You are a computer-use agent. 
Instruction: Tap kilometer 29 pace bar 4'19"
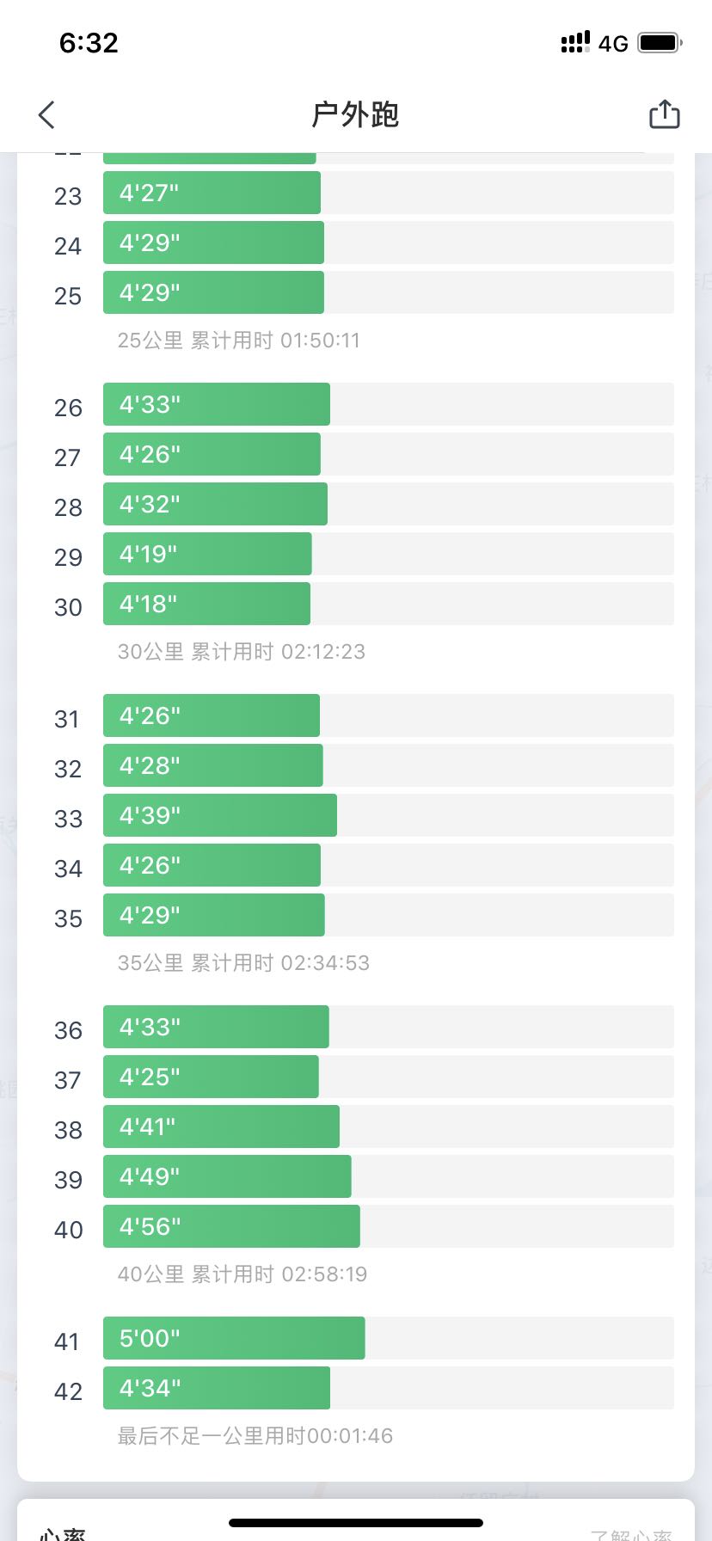(x=207, y=554)
